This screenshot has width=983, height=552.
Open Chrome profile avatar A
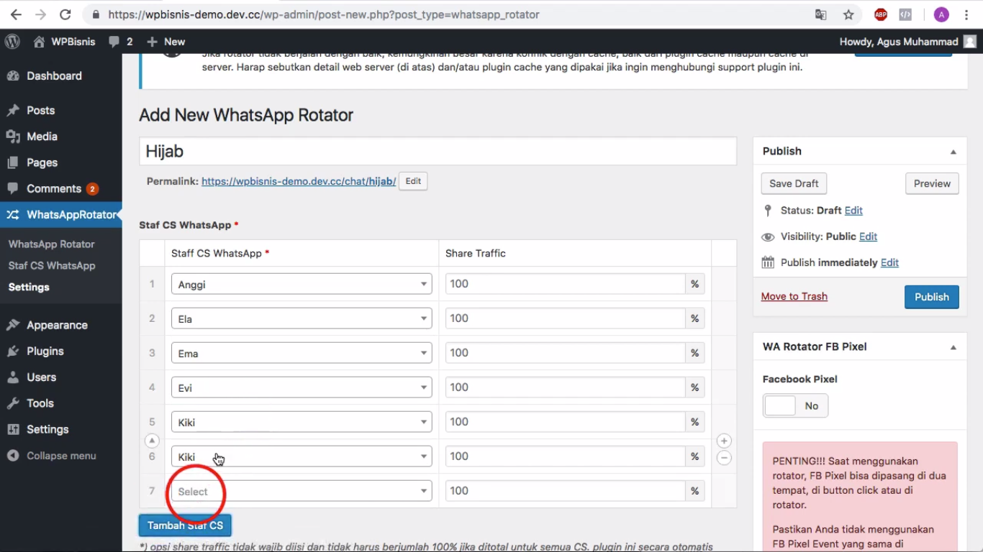941,14
